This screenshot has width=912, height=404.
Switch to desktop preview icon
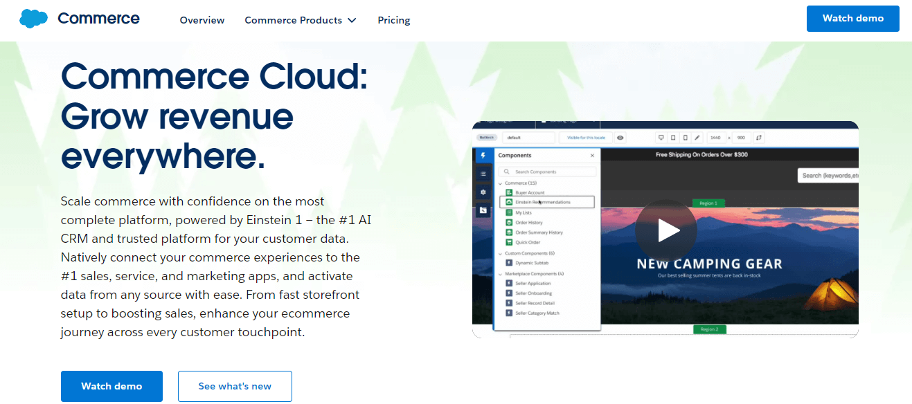tap(661, 138)
